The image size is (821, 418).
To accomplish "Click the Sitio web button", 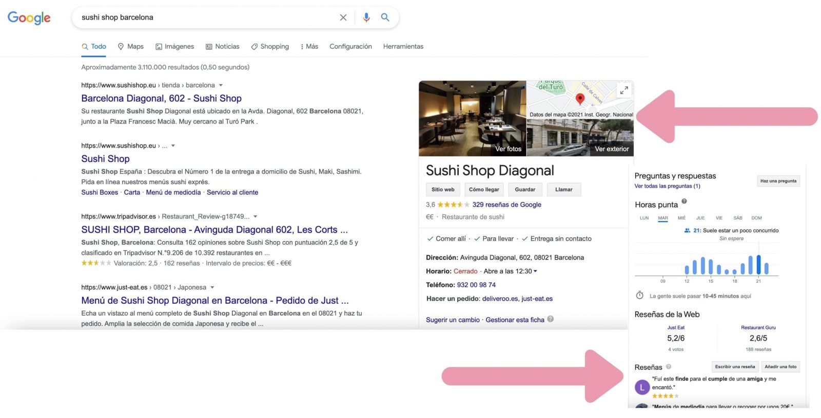I will (443, 190).
